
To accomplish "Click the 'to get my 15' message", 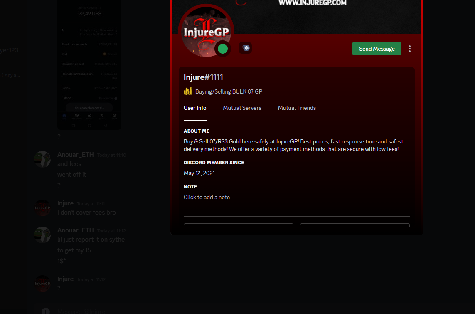I will pyautogui.click(x=74, y=250).
